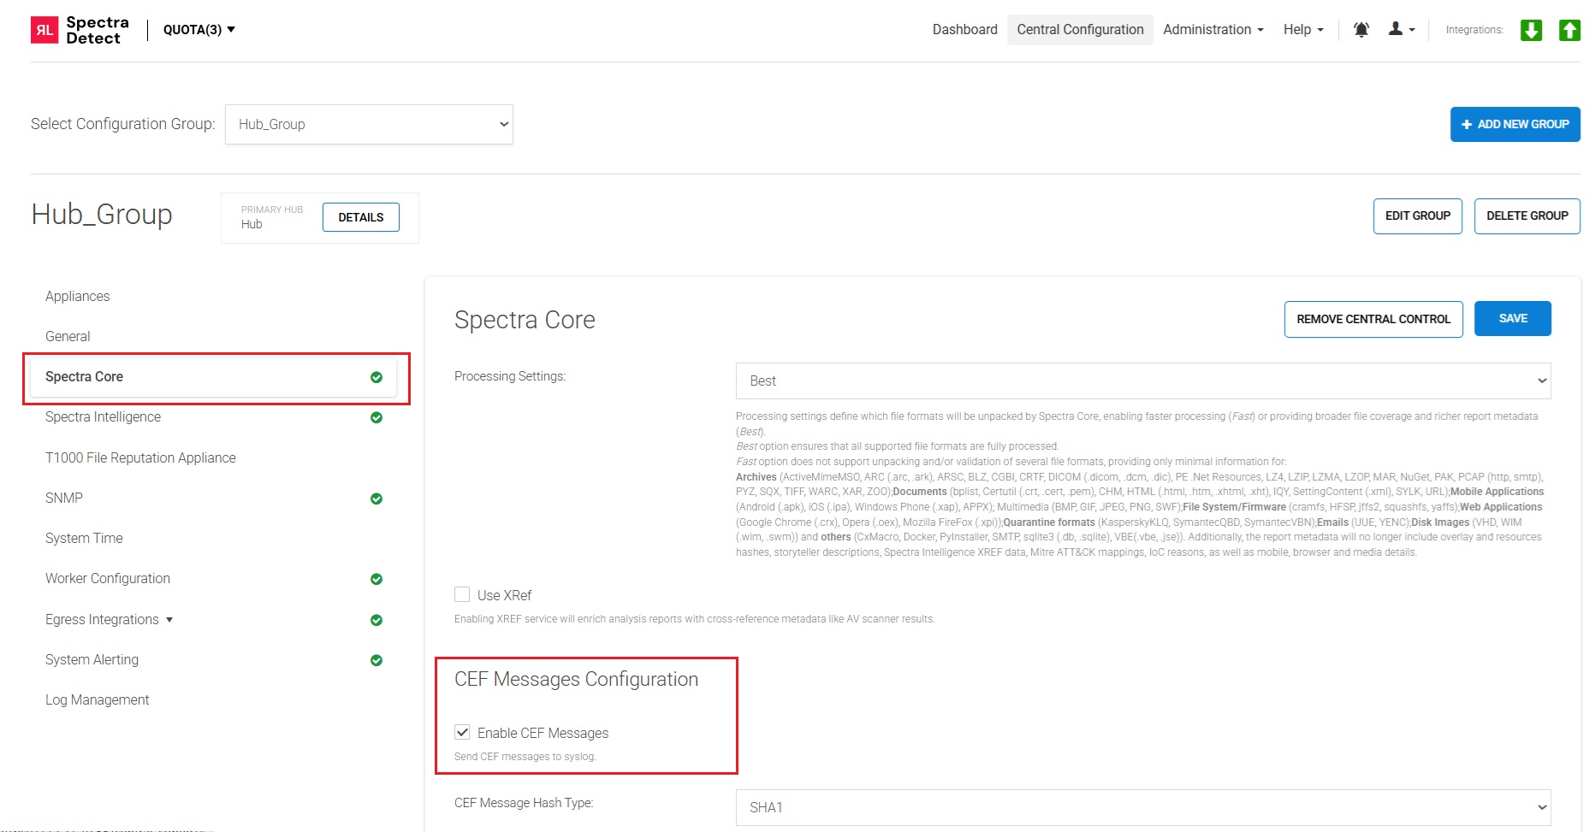The image size is (1595, 832).
Task: Open CEF Message Hash Type dropdown
Action: click(1143, 807)
